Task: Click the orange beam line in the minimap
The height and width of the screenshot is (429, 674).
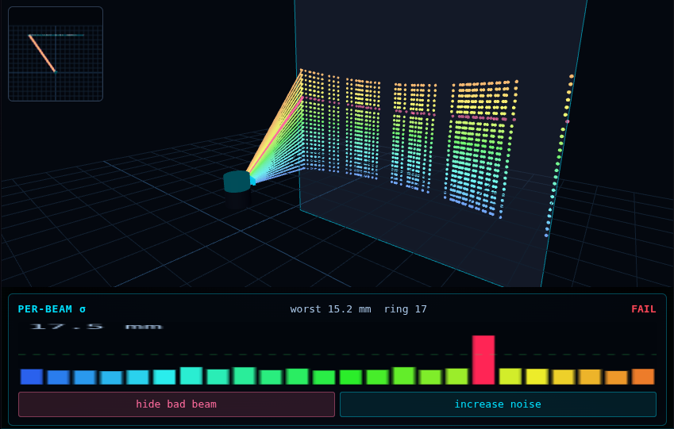Action: (x=42, y=53)
